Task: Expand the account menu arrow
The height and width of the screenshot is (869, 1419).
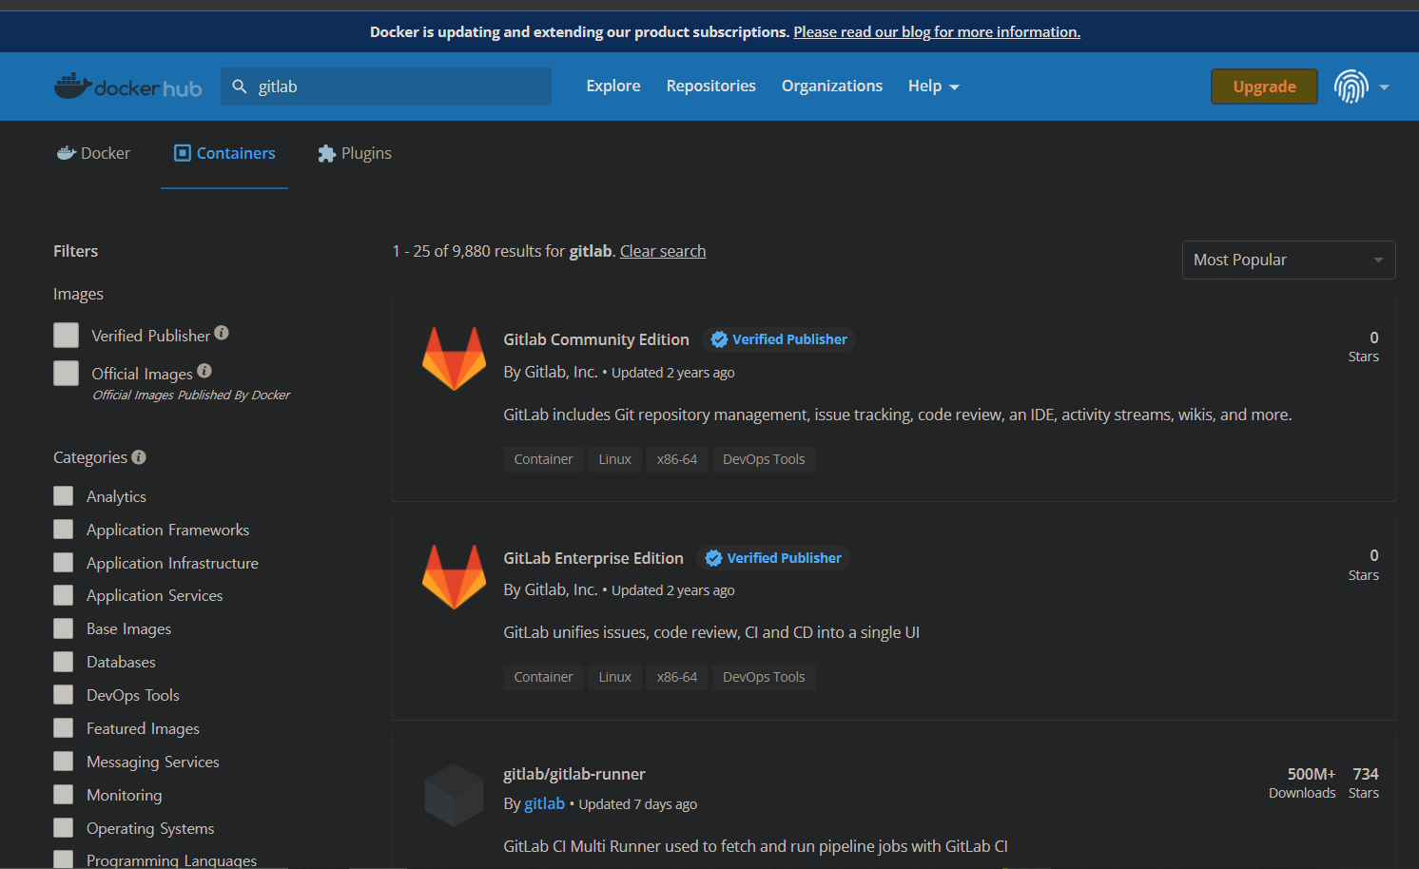Action: (x=1384, y=87)
